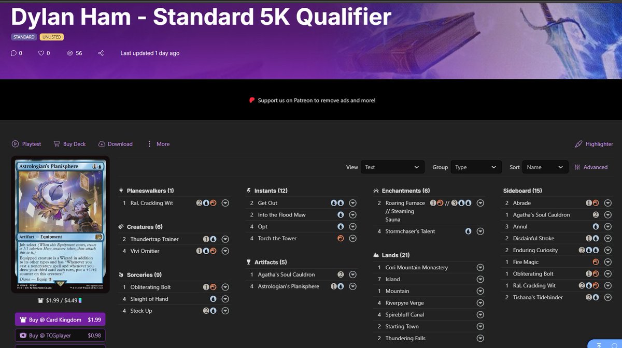Click the Card Kingdom price crown icon
This screenshot has height=348, width=622.
pos(40,300)
